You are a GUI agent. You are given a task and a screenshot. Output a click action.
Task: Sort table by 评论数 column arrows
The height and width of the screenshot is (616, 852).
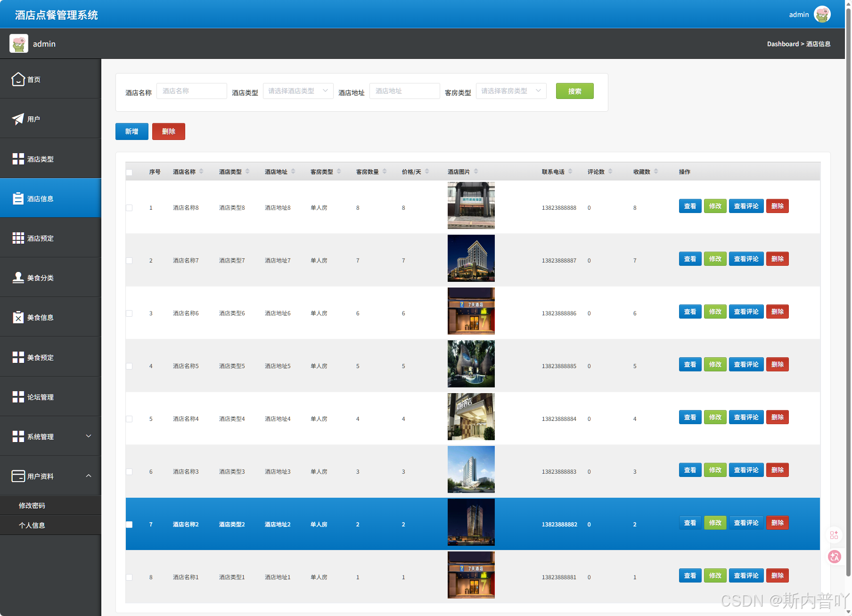pyautogui.click(x=610, y=172)
